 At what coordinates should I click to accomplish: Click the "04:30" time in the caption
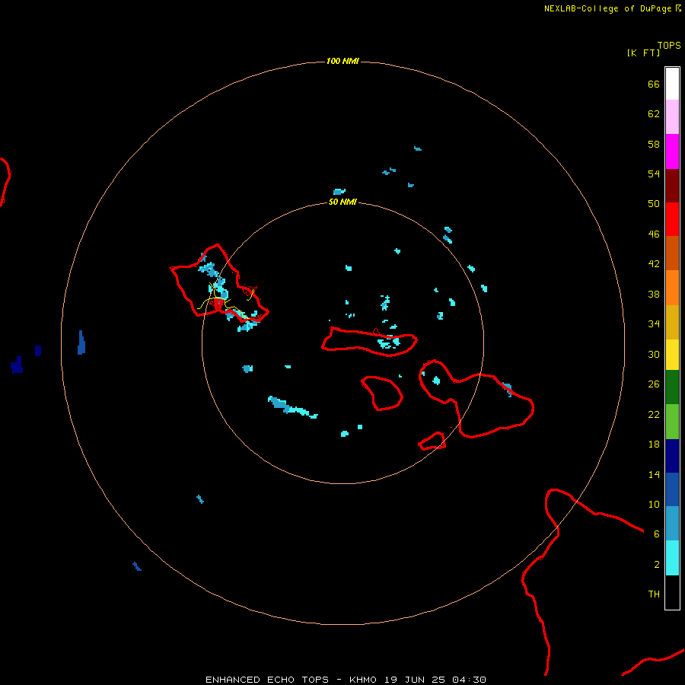(469, 680)
